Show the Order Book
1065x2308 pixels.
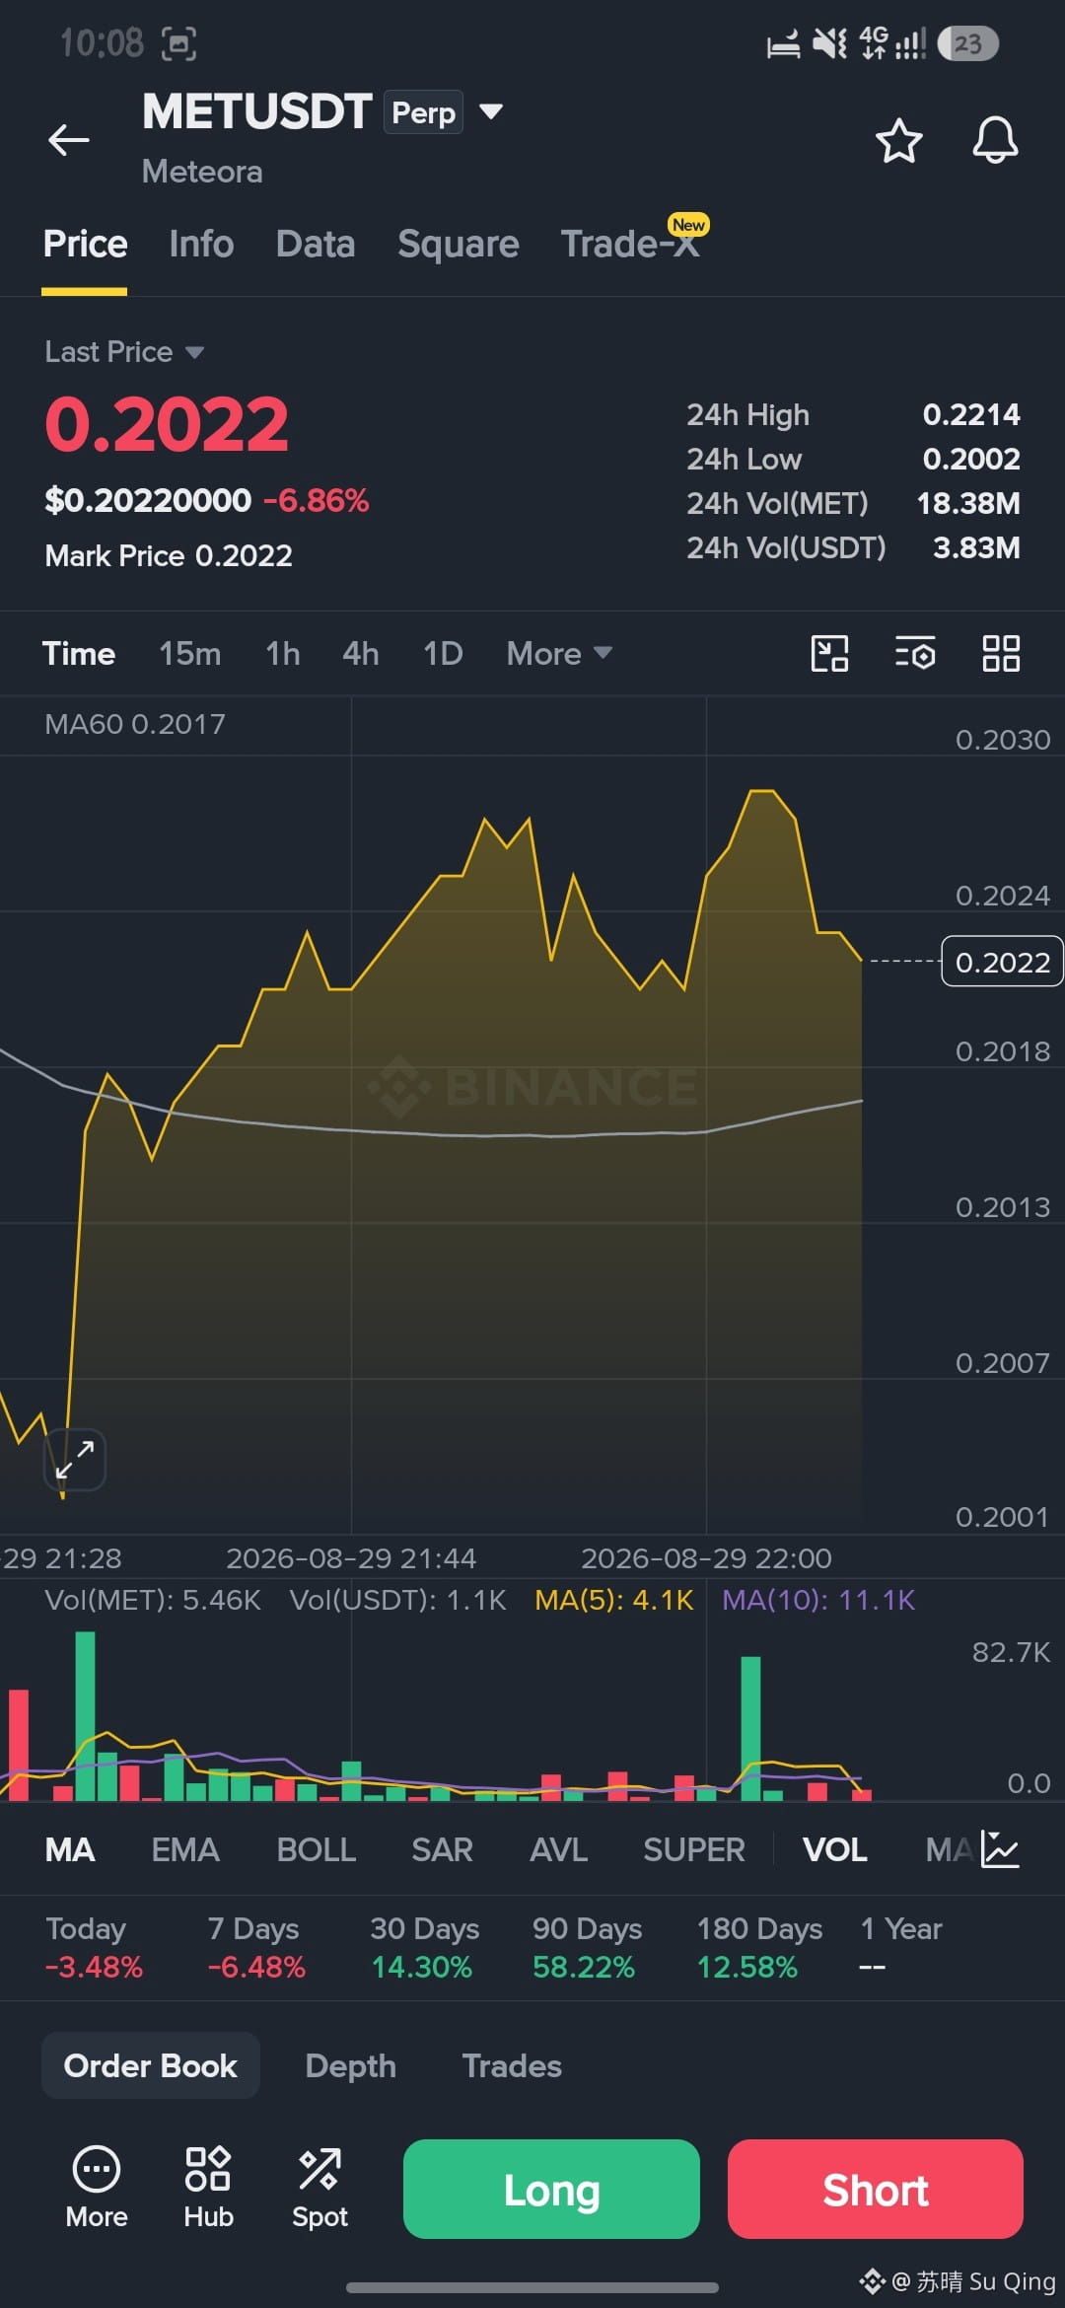(x=151, y=2065)
